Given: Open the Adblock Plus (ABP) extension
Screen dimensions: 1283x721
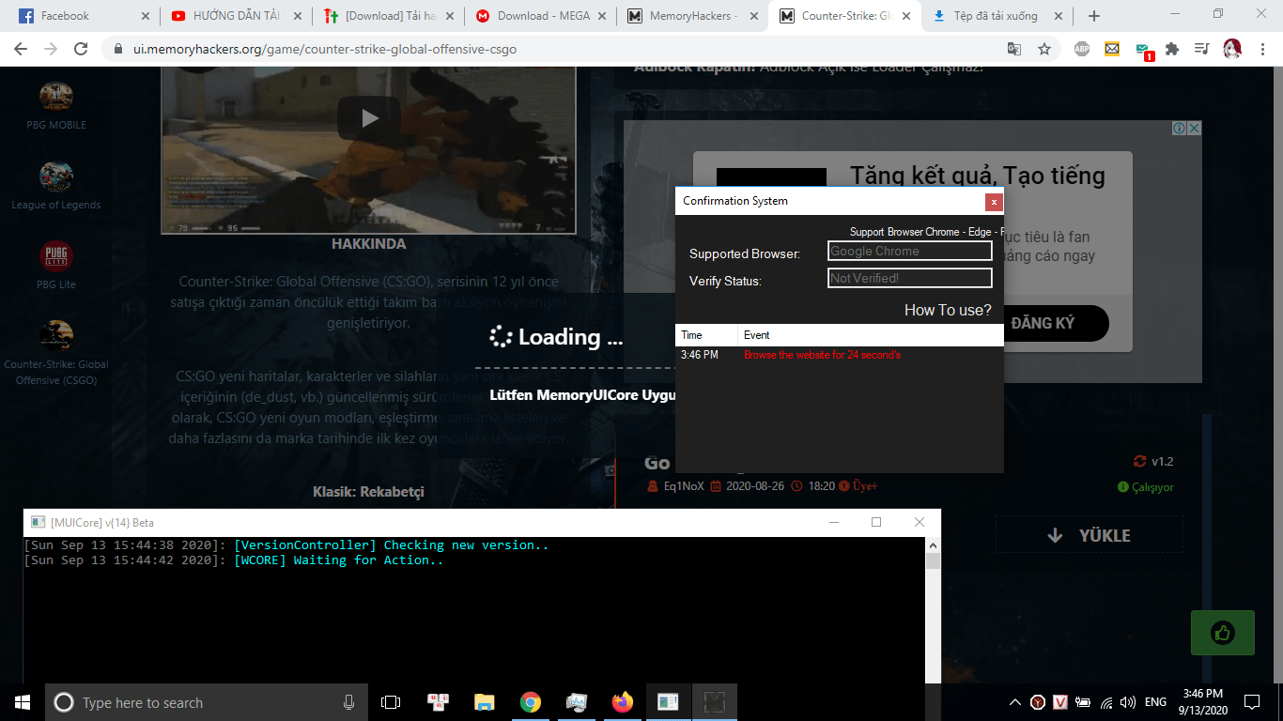Looking at the screenshot, I should 1082,49.
